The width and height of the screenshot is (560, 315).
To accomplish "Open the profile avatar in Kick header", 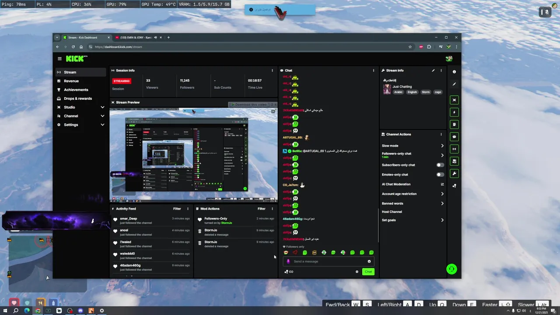I will pyautogui.click(x=449, y=58).
